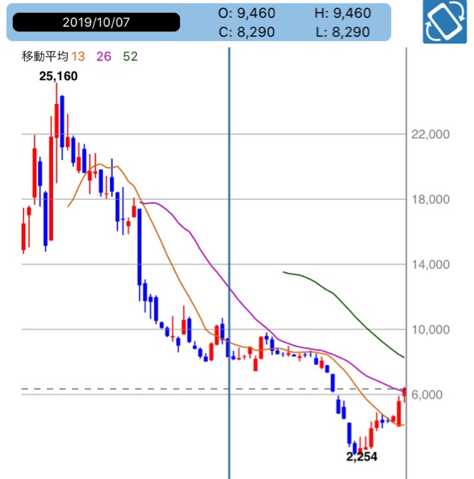The width and height of the screenshot is (474, 479).
Task: Tap the rotate screen icon
Action: (x=444, y=22)
